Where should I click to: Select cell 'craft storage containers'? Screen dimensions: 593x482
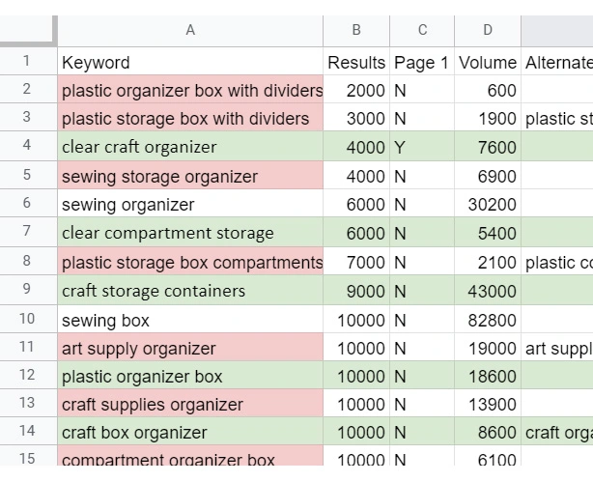tap(190, 290)
